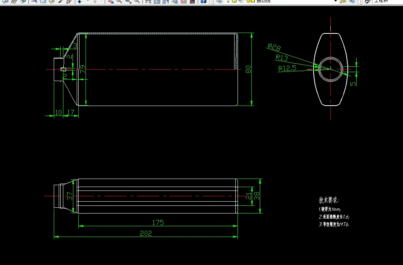
Task: Select the 79 inner height dimension
Action: click(83, 69)
